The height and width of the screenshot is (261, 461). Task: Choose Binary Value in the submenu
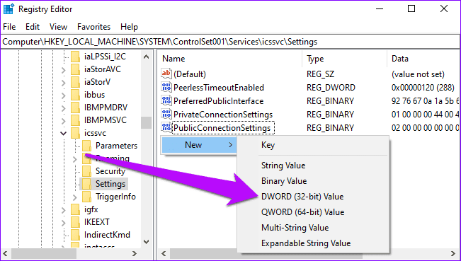[x=284, y=181]
